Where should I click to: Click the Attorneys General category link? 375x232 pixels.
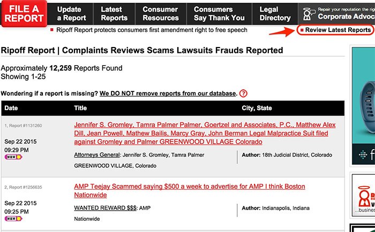[x=97, y=155]
